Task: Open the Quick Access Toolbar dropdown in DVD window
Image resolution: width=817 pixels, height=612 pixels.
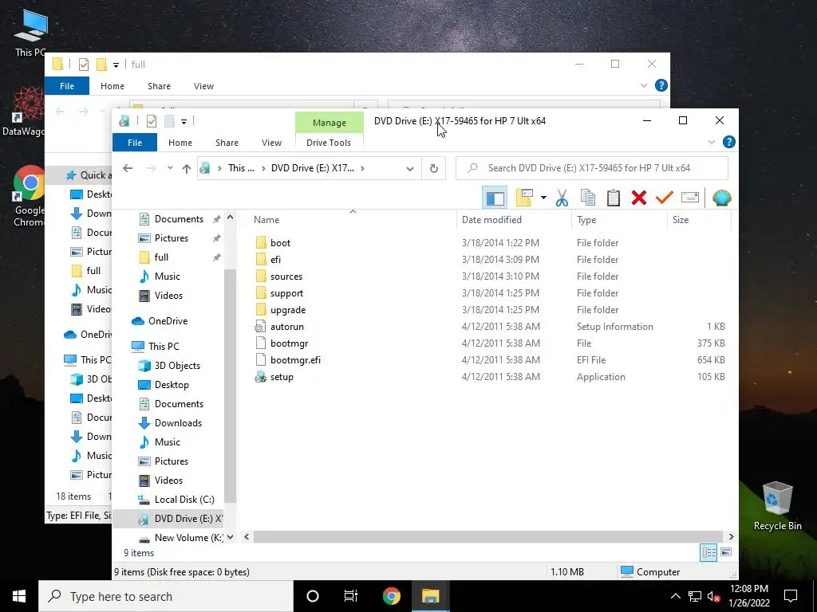Action: pyautogui.click(x=184, y=122)
